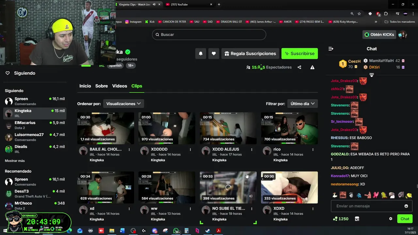Click the heart follow icon
This screenshot has width=418, height=235.
click(214, 54)
